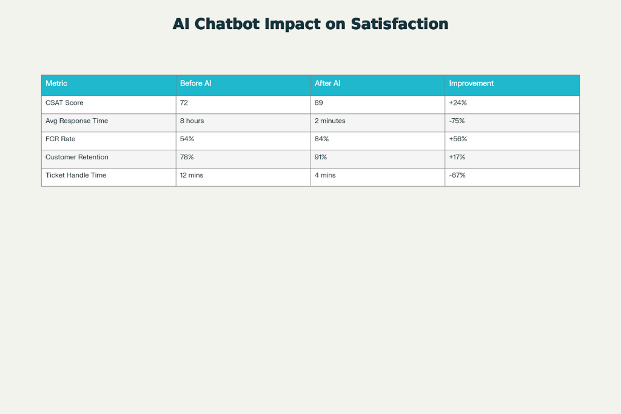
Task: Click the Avg Response Time cell
Action: point(76,121)
